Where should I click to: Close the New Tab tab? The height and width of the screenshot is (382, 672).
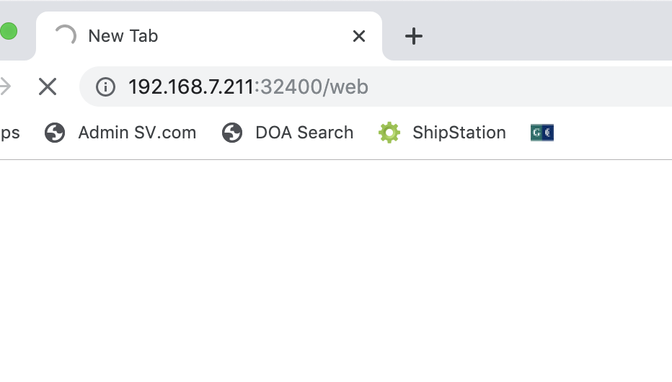tap(358, 36)
